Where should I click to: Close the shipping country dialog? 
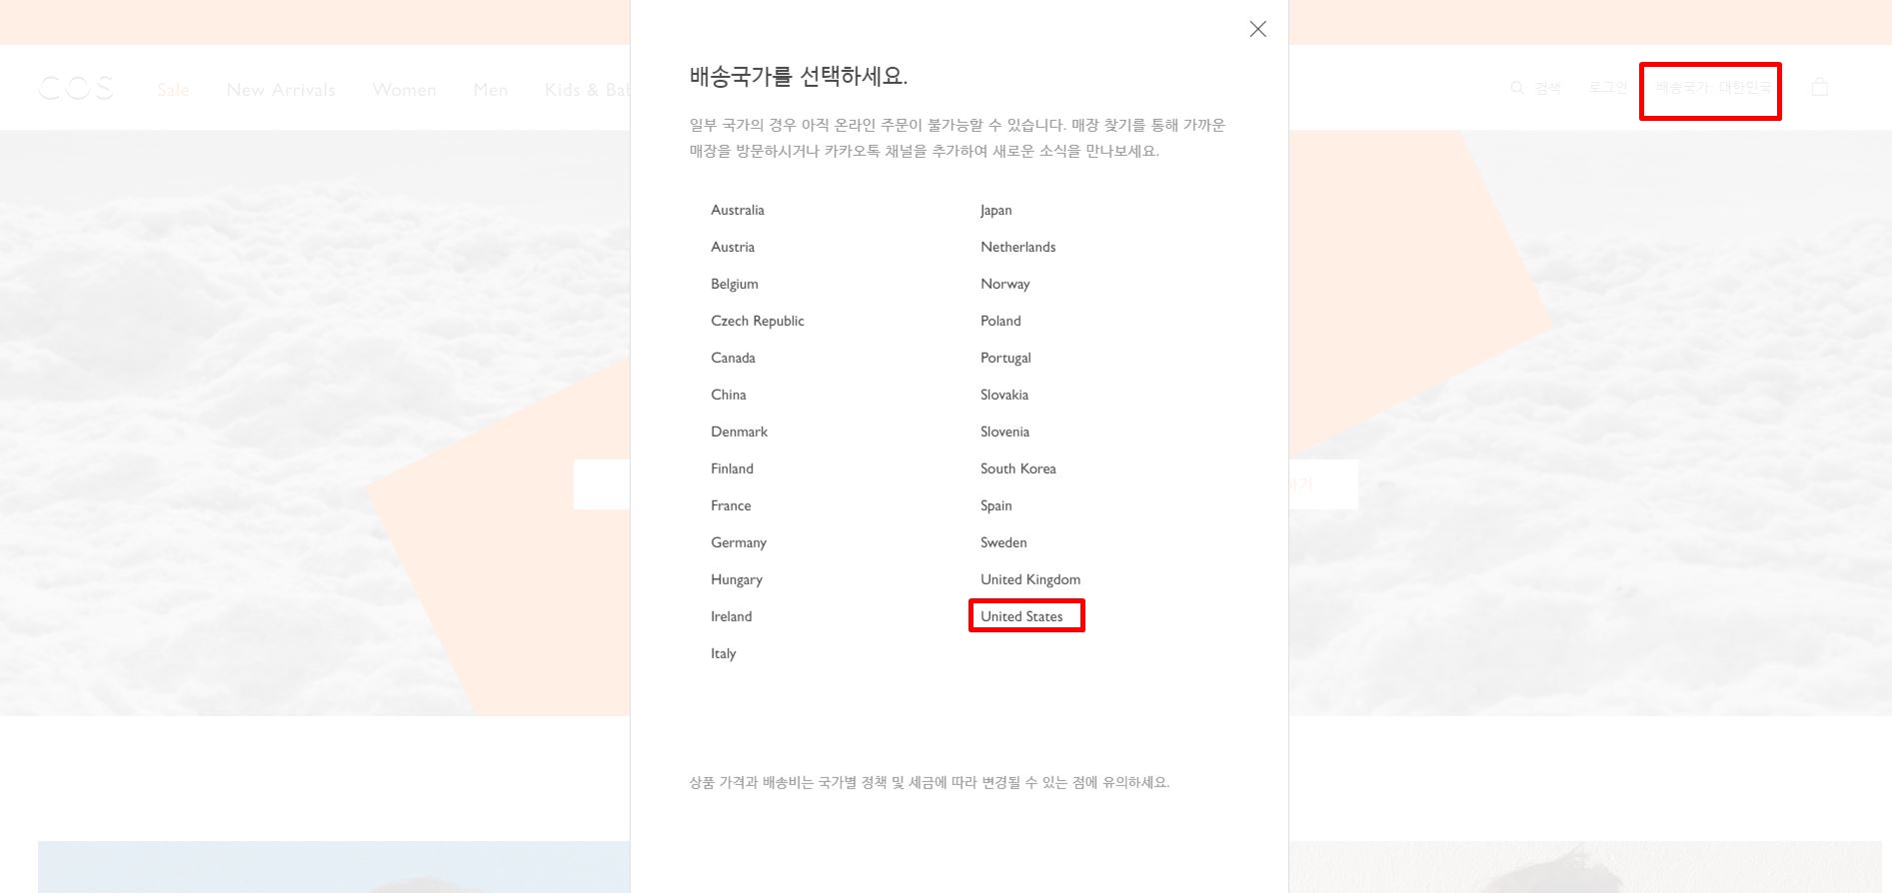[1257, 29]
